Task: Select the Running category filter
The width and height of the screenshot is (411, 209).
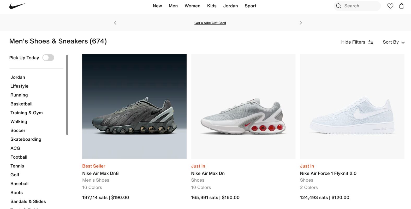Action: coord(19,95)
